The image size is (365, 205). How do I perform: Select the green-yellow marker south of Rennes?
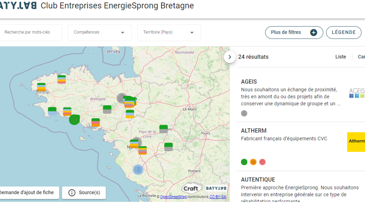click(130, 114)
